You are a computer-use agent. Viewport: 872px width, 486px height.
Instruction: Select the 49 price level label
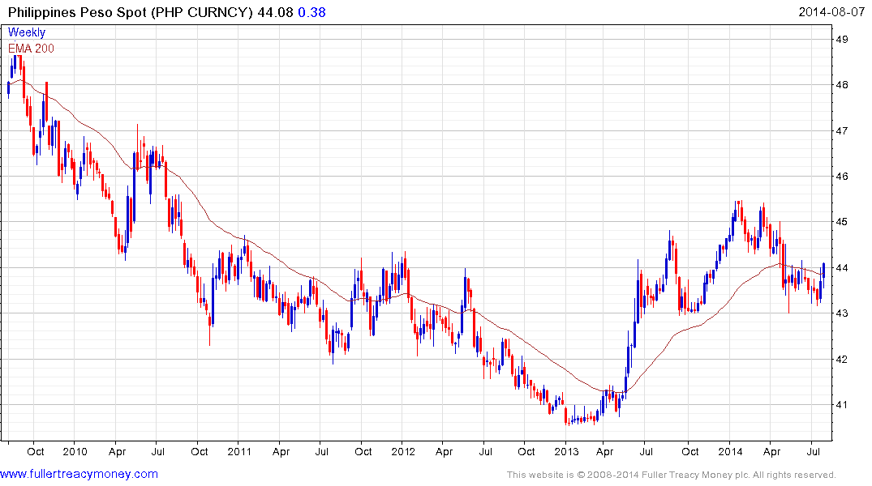(841, 40)
